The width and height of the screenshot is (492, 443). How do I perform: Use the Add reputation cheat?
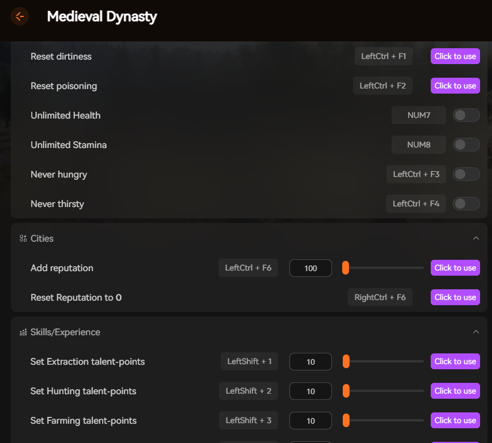pyautogui.click(x=455, y=268)
